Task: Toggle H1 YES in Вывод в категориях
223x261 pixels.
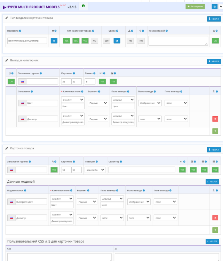Action: pos(102,81)
